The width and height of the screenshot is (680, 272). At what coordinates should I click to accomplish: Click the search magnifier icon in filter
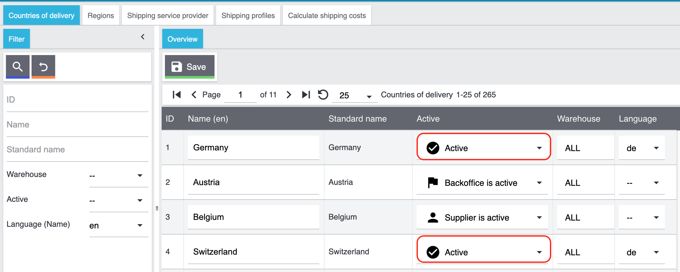(x=18, y=67)
